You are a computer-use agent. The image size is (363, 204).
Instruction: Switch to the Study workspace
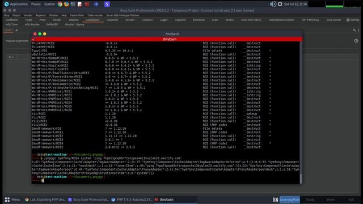(x=310, y=199)
